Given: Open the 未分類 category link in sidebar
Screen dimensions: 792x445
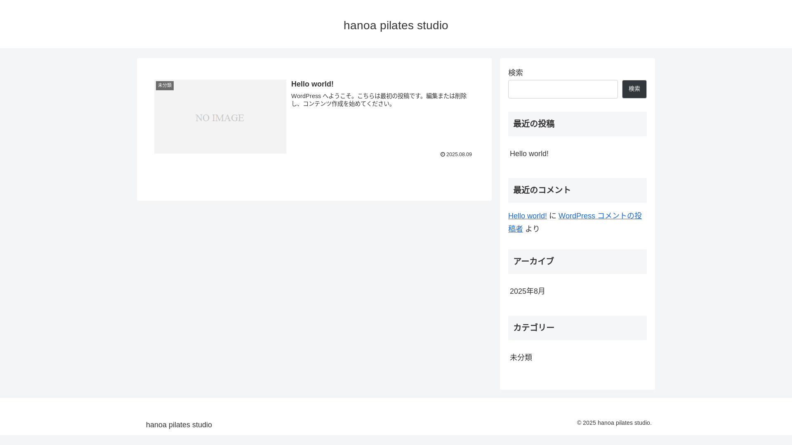Looking at the screenshot, I should (x=521, y=357).
